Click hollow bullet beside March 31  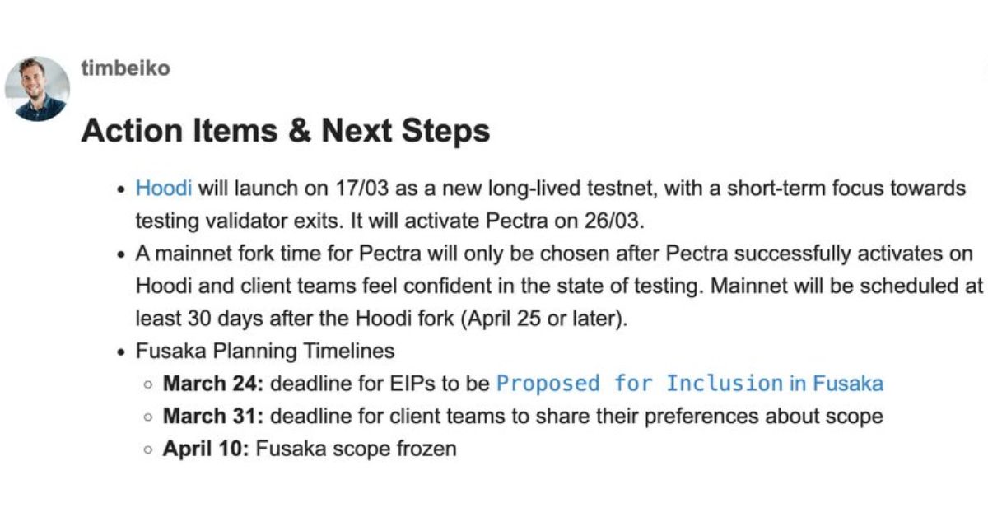tap(148, 417)
